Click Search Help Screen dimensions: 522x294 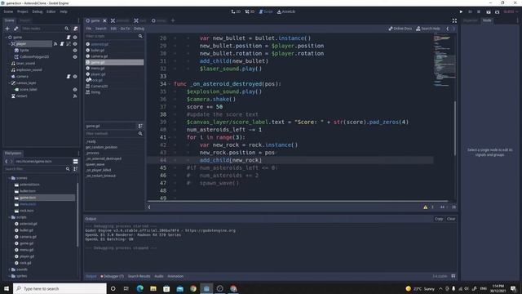pyautogui.click(x=428, y=29)
